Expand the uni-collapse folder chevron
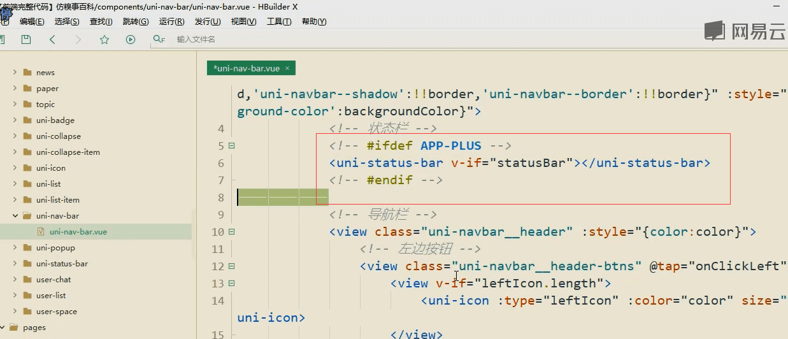788x339 pixels. point(15,136)
